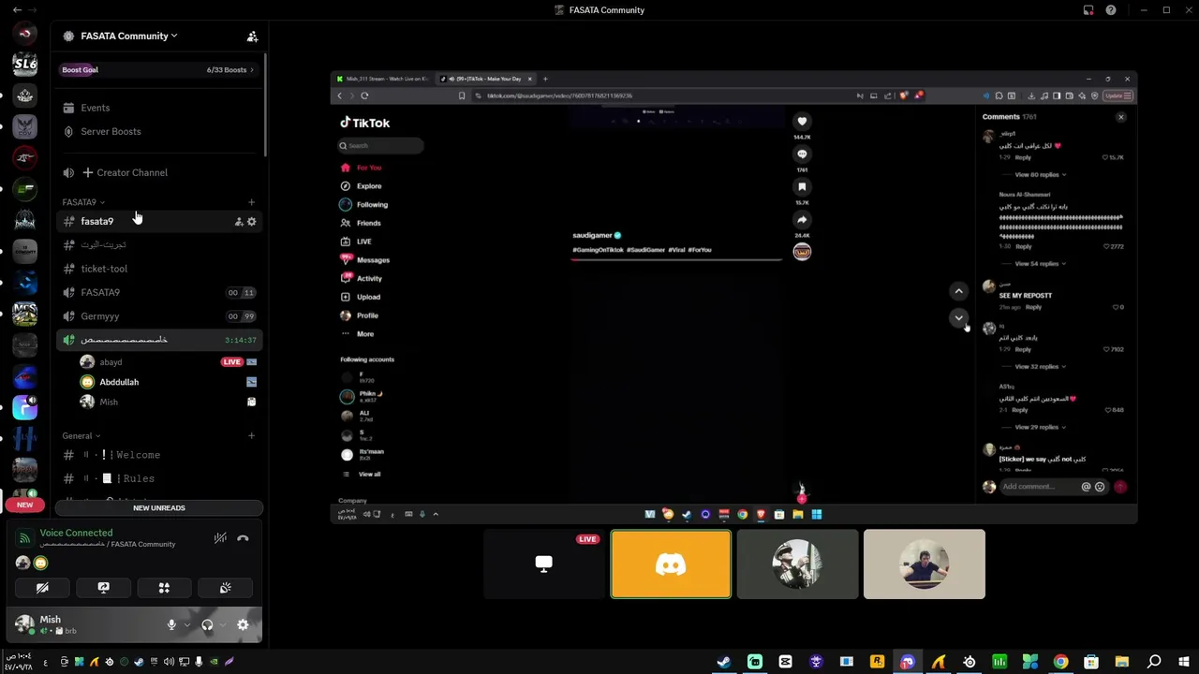Mute the microphone

pos(171,625)
